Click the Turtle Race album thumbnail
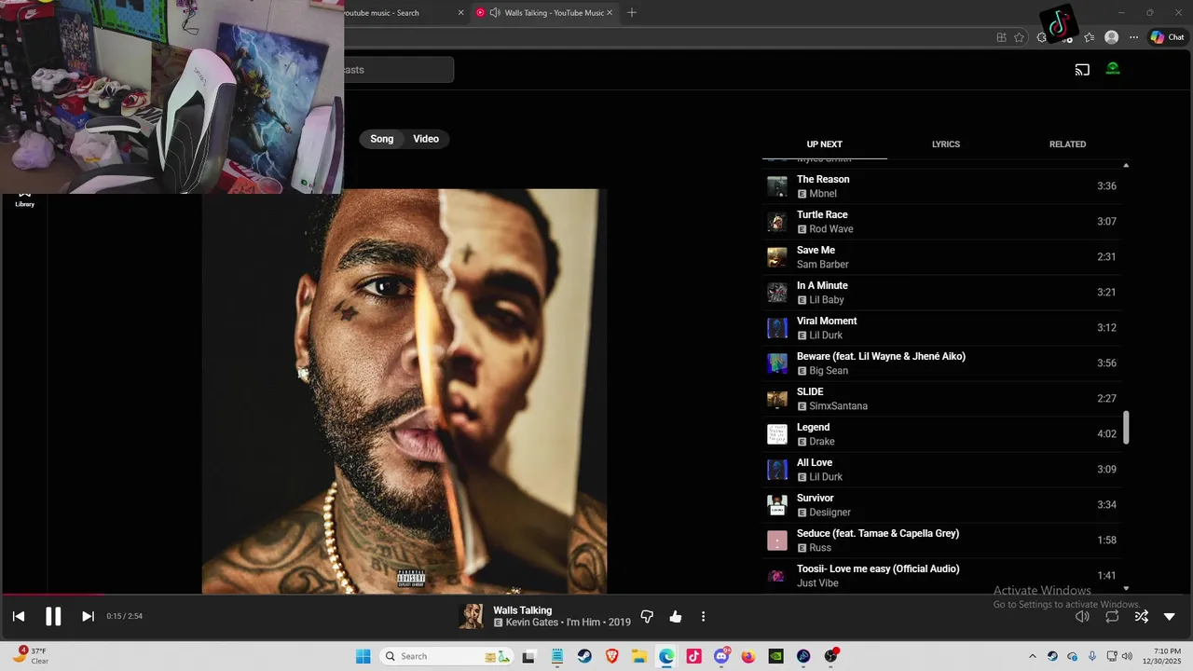Image resolution: width=1193 pixels, height=671 pixels. (x=776, y=222)
